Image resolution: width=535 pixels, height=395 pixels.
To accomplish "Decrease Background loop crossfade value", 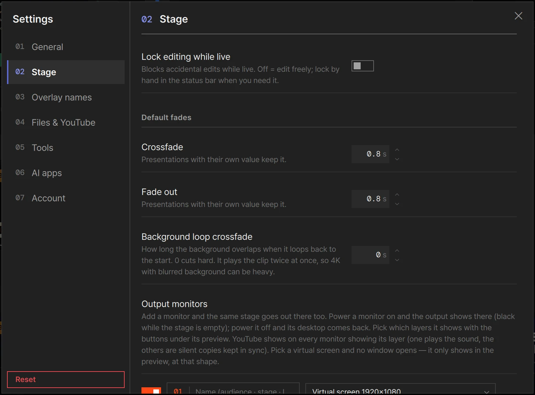I will (x=397, y=260).
